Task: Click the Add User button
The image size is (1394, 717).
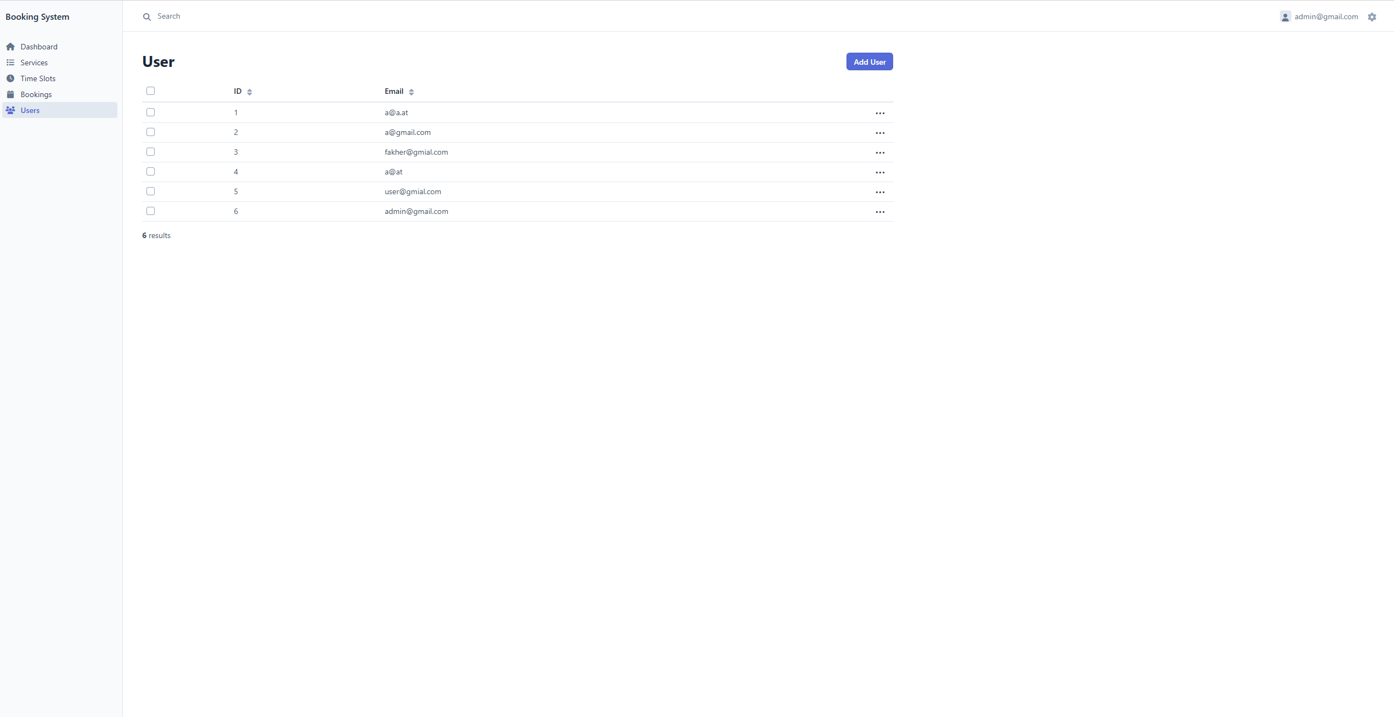Action: (870, 61)
